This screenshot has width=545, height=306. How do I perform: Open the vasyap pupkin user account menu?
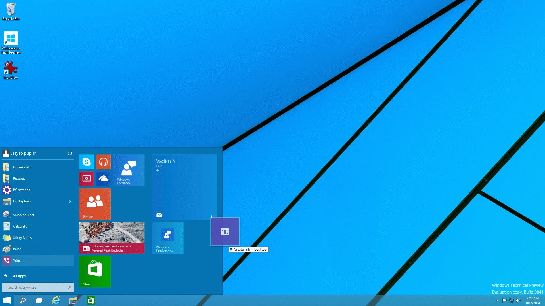tap(20, 153)
